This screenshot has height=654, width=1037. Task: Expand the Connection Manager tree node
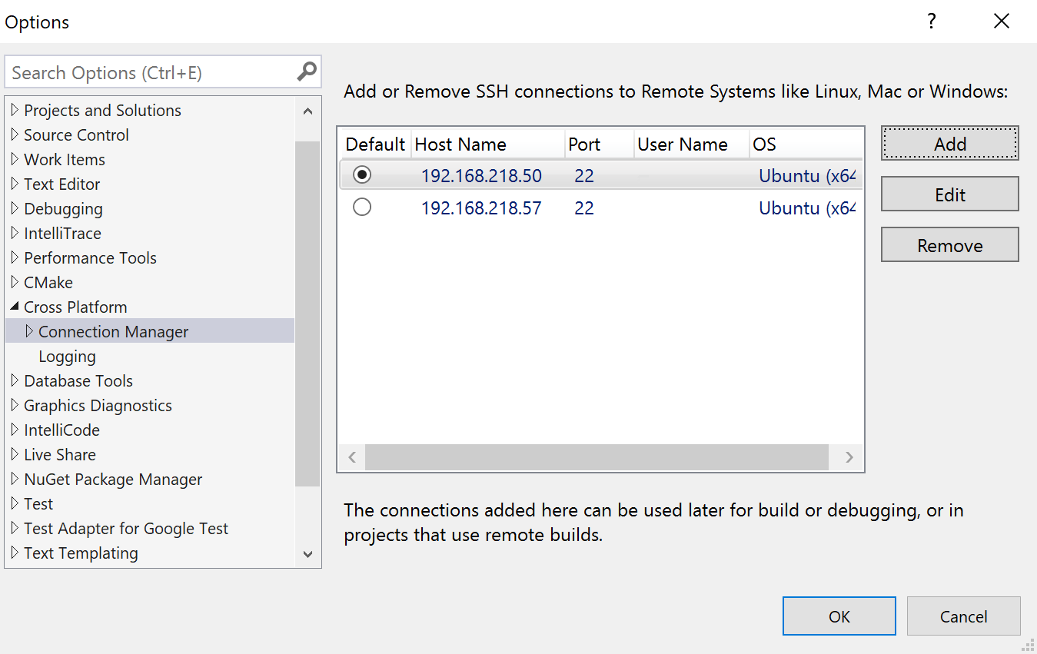point(29,331)
